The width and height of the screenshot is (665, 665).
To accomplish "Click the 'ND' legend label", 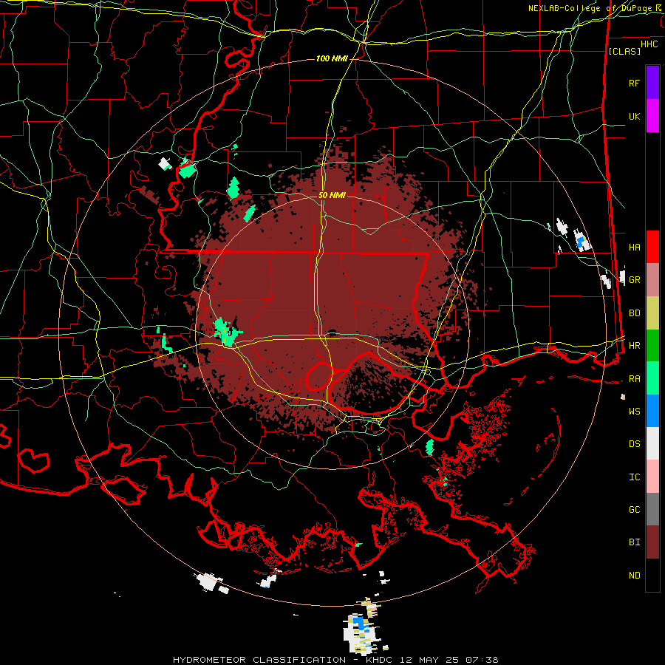I will 634,576.
